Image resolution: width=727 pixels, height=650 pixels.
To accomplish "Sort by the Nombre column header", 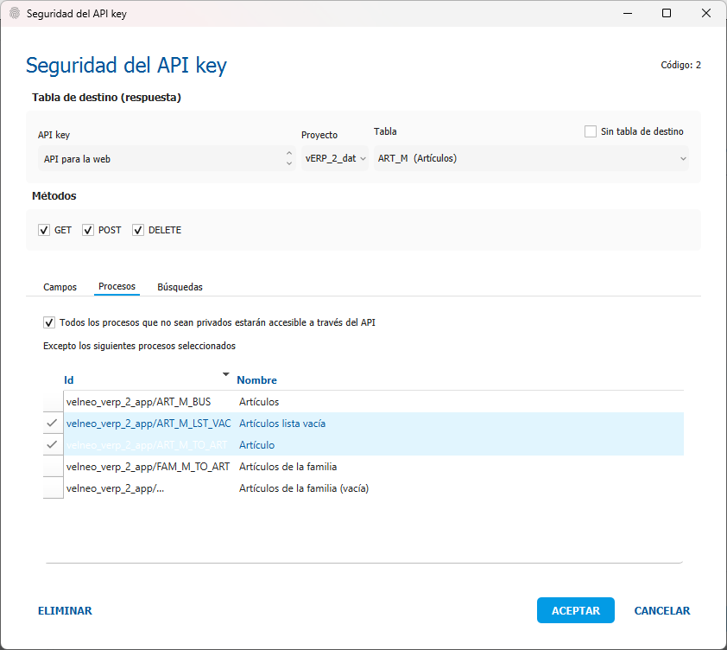I will pyautogui.click(x=256, y=380).
